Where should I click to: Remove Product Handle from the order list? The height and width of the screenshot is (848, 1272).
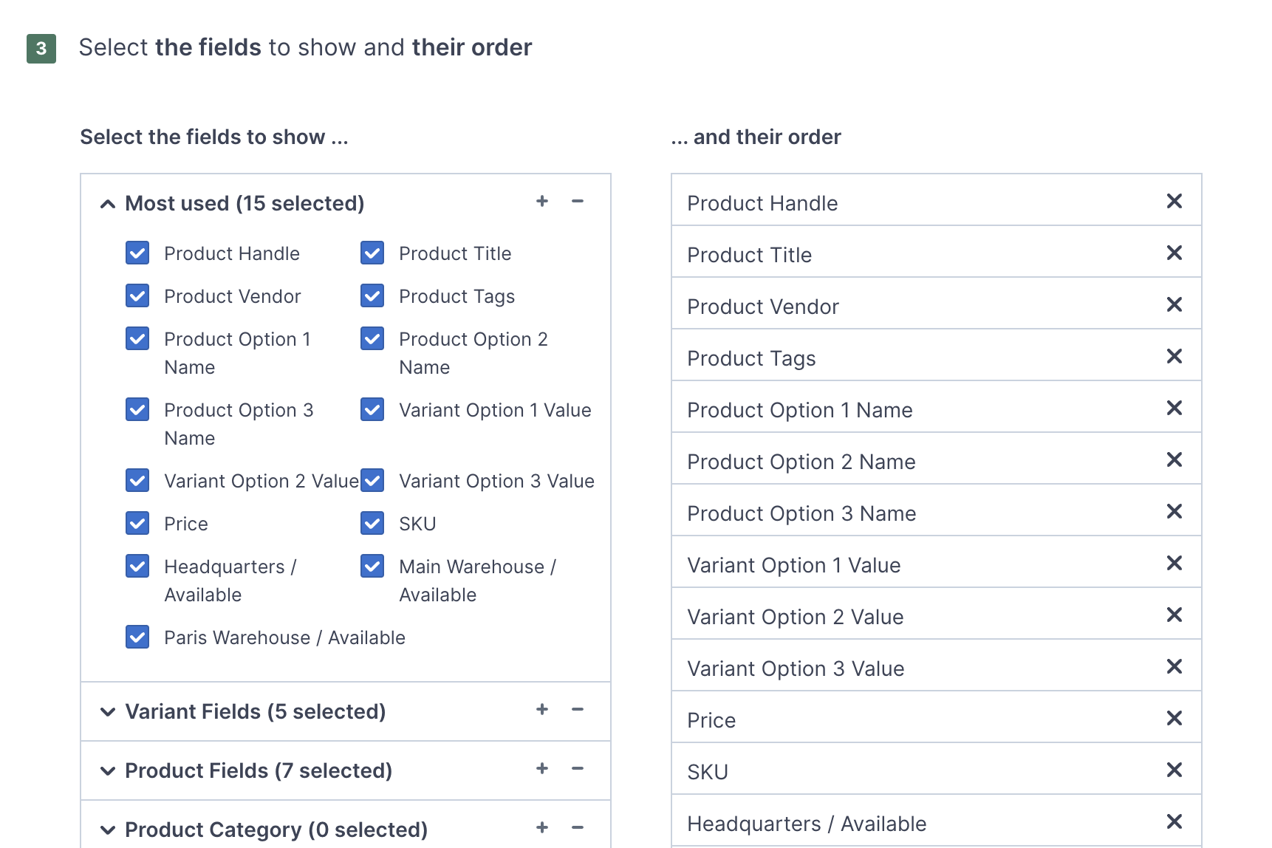1174,201
